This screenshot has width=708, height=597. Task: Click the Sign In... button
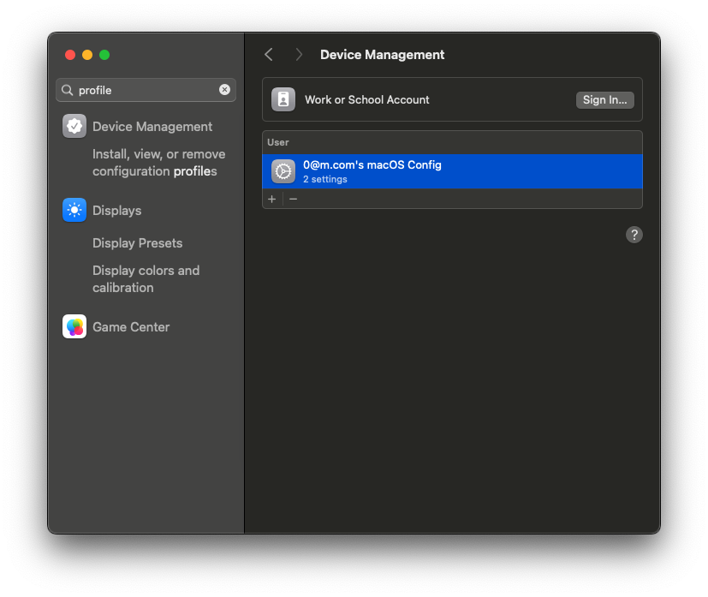604,100
